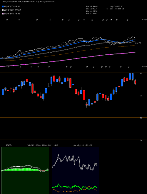The width and height of the screenshot is (147, 194).
Task: Select the 'DOW MT: 79.52' legend label
Action: [12, 10]
